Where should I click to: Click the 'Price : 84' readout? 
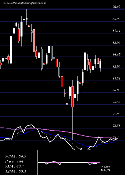point(14,161)
